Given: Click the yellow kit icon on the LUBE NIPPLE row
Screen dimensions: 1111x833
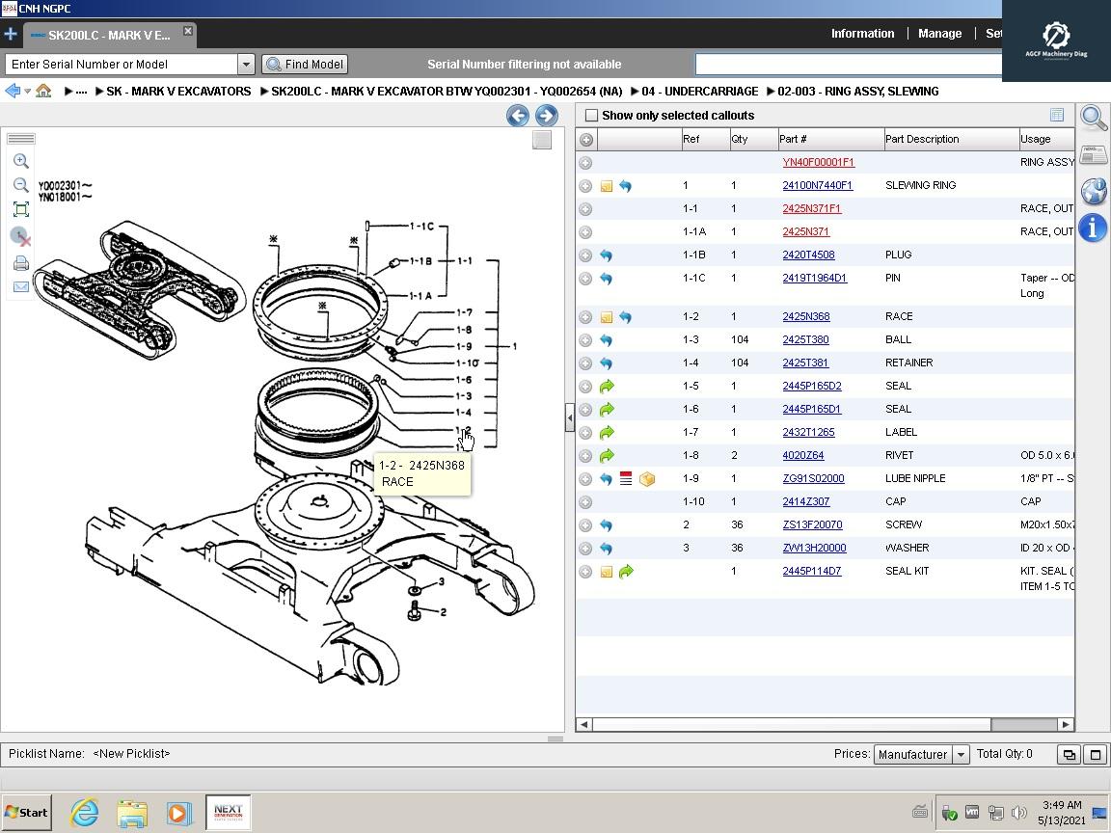Looking at the screenshot, I should [x=647, y=478].
